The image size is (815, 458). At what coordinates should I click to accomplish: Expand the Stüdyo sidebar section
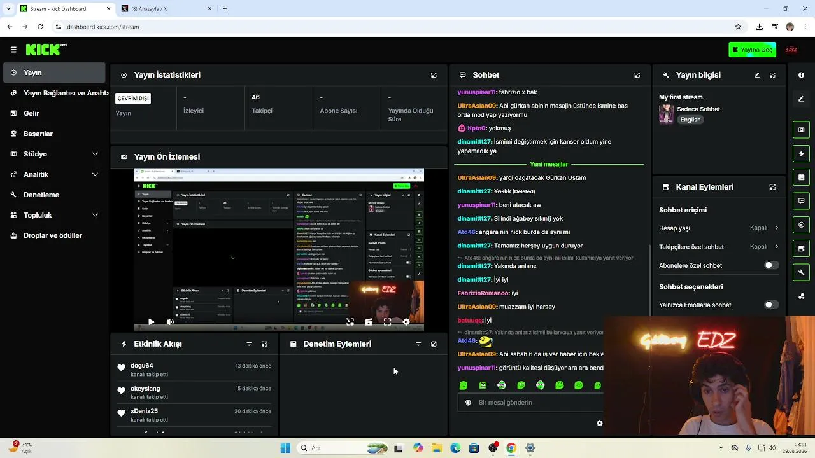click(x=95, y=154)
